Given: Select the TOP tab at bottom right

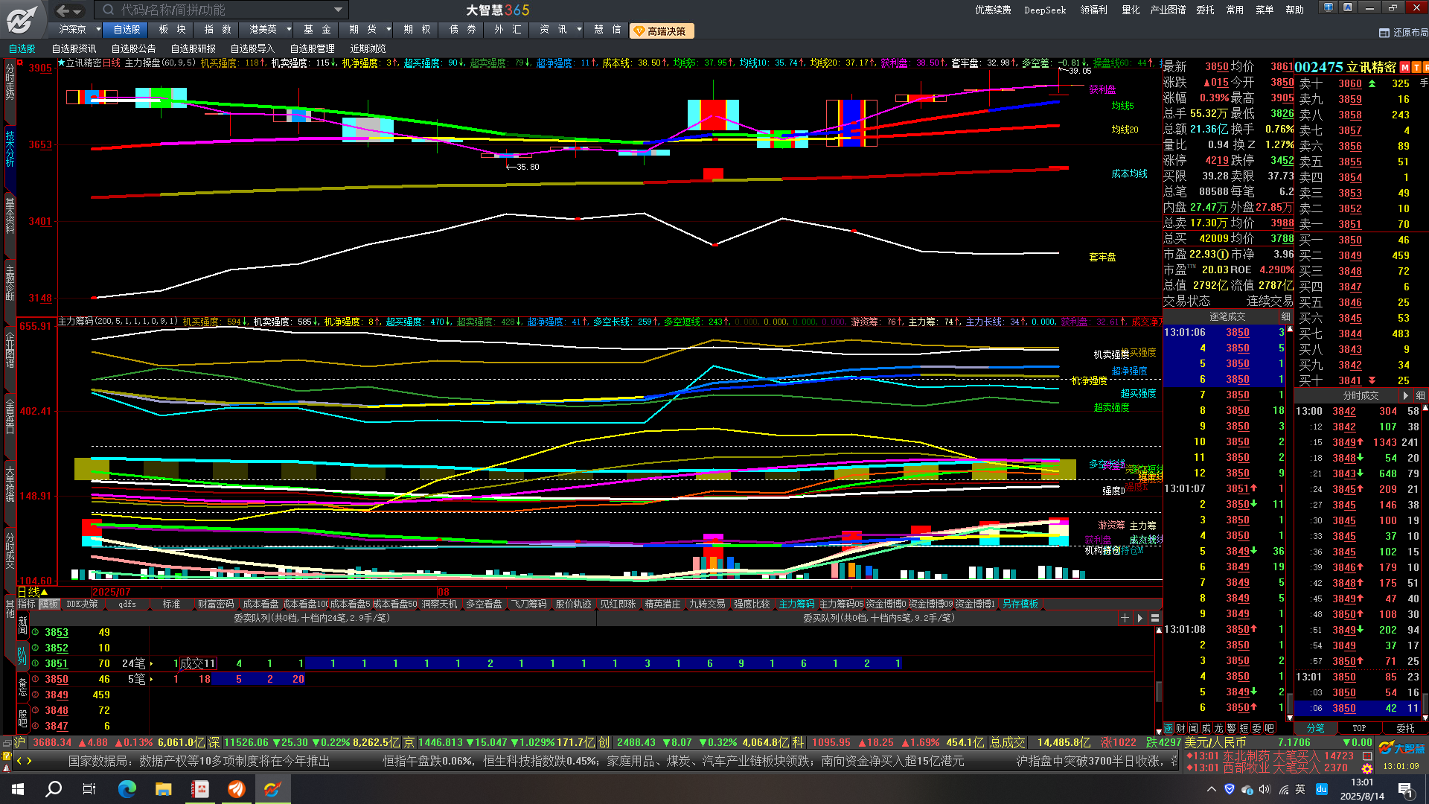Looking at the screenshot, I should [x=1359, y=728].
